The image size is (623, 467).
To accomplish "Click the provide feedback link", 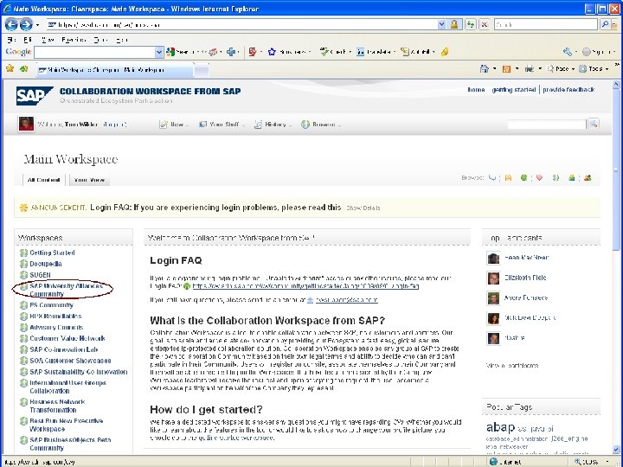I will pyautogui.click(x=568, y=90).
